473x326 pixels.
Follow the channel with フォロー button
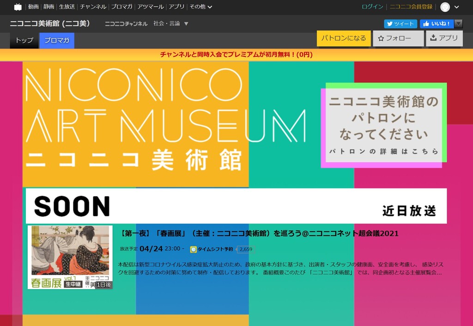398,38
